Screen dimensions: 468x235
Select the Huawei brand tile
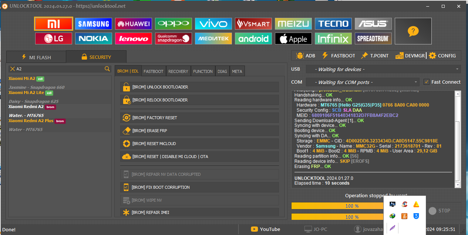(134, 24)
